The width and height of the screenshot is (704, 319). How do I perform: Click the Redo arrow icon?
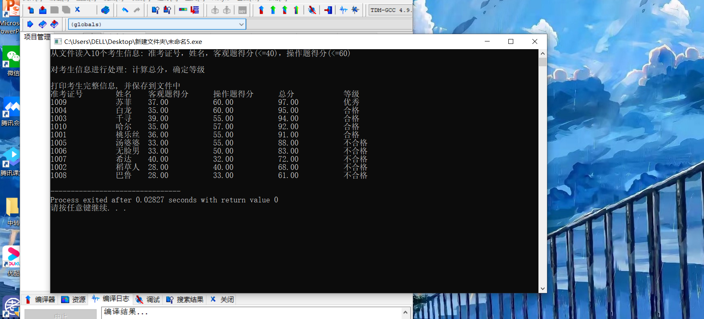[x=137, y=10]
